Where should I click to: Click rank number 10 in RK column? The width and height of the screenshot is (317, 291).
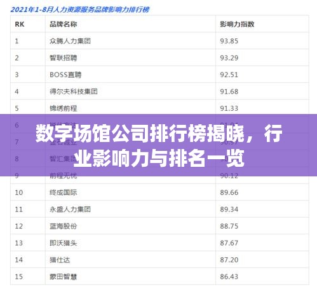pos(19,192)
